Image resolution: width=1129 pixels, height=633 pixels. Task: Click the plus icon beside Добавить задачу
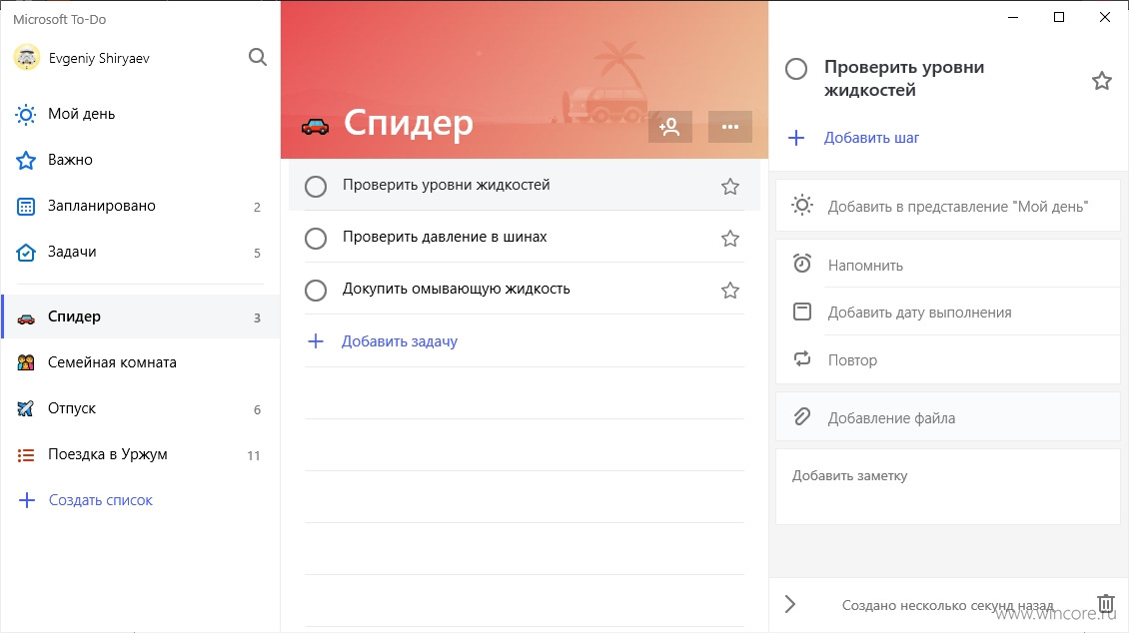pyautogui.click(x=316, y=340)
